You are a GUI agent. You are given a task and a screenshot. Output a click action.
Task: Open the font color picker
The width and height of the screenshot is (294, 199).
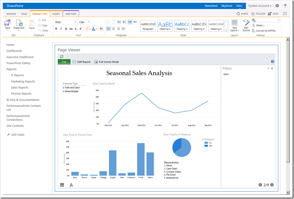[x=93, y=29]
